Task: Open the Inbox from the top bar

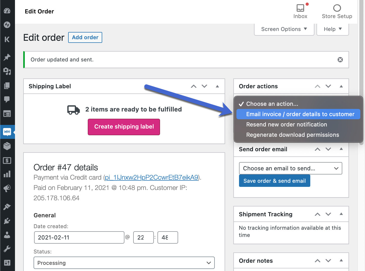Action: [300, 11]
